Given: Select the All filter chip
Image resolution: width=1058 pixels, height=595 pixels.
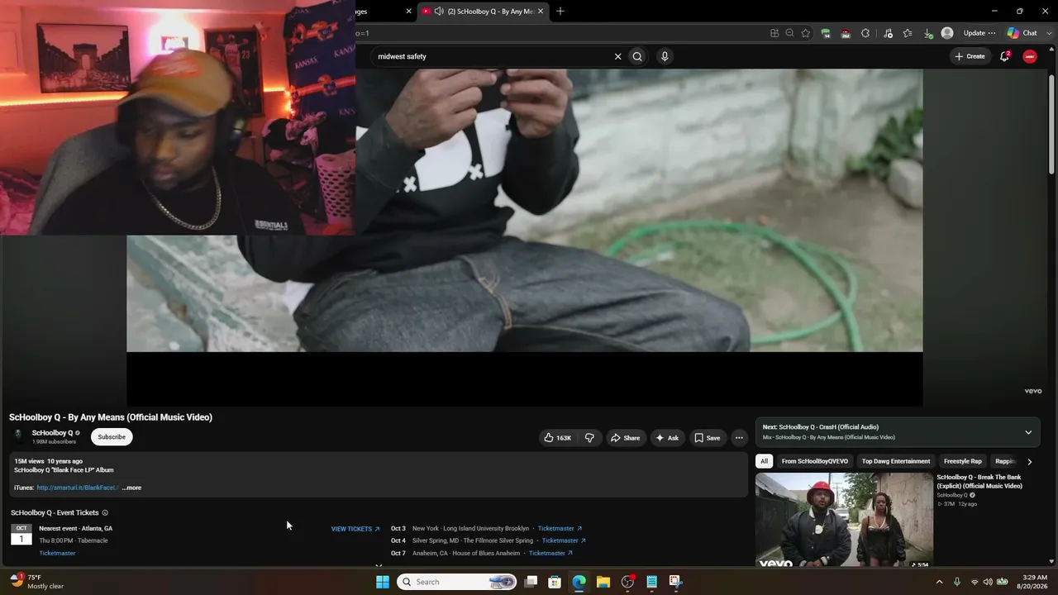Looking at the screenshot, I should point(765,461).
